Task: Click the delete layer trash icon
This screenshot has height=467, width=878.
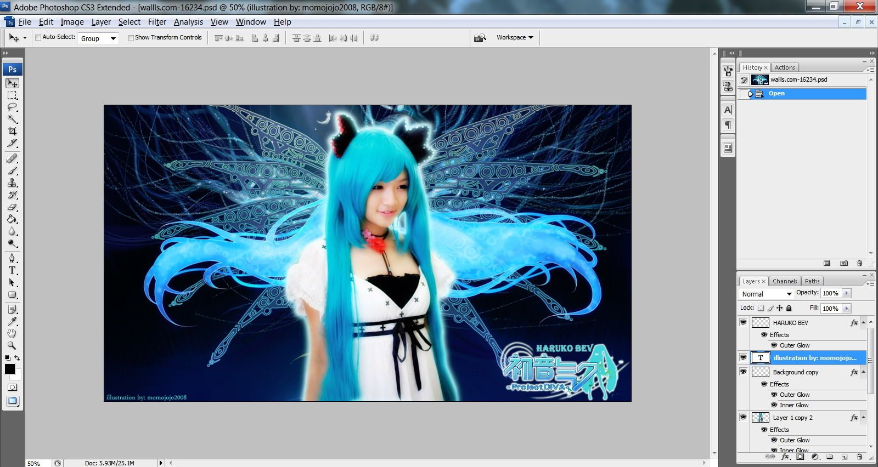Action: point(859,457)
